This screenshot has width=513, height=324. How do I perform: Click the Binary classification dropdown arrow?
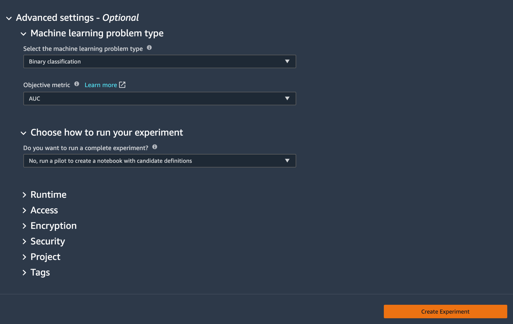(x=287, y=62)
